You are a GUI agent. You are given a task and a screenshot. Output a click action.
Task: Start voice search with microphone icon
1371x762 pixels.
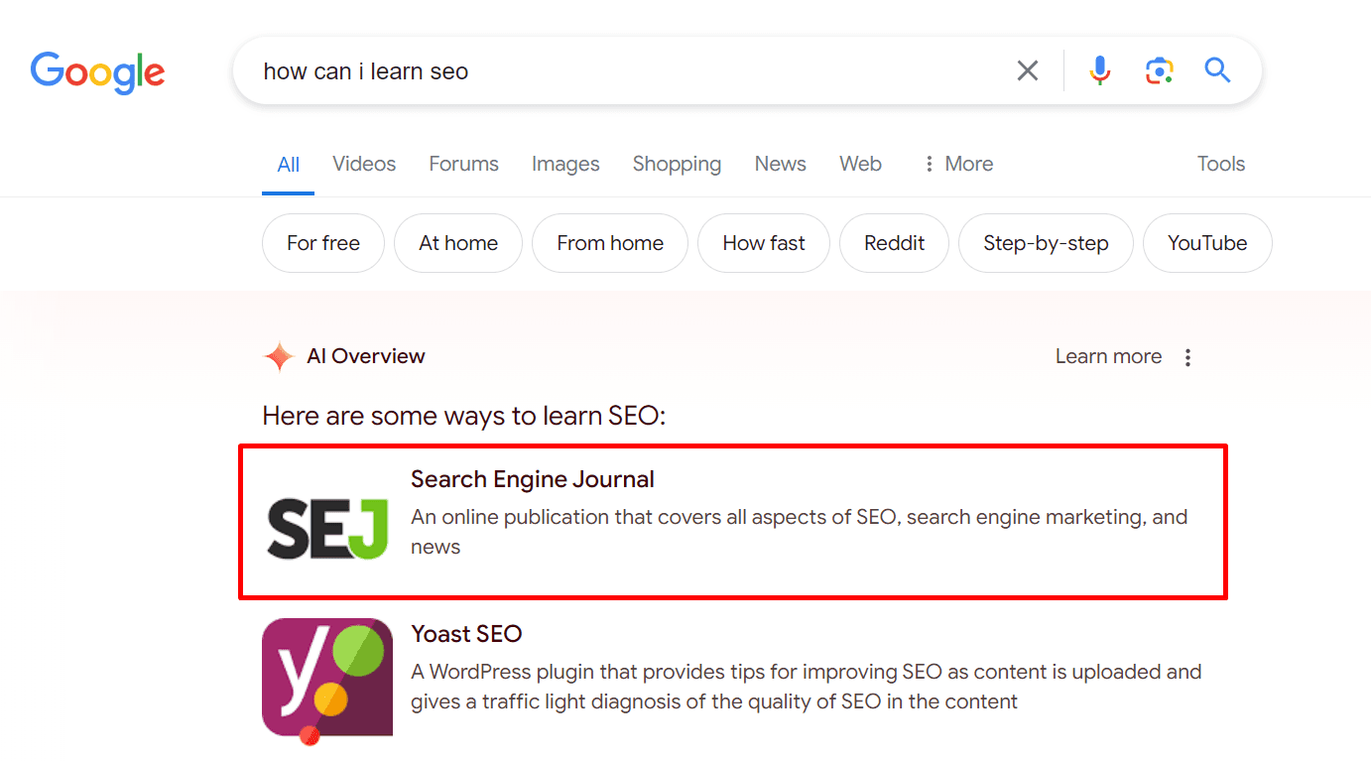tap(1099, 70)
